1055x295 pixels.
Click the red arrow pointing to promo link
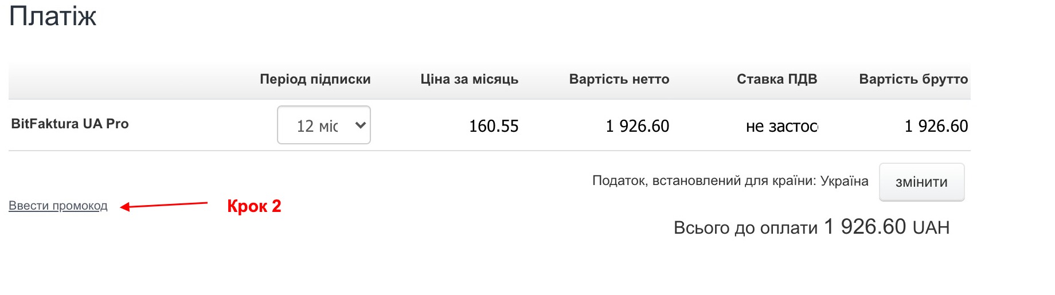tap(164, 205)
